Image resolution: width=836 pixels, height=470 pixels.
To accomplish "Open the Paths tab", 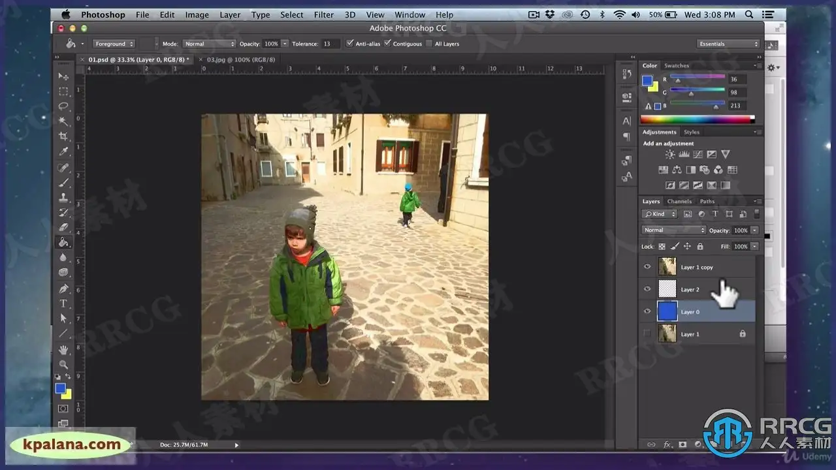I will coord(707,201).
